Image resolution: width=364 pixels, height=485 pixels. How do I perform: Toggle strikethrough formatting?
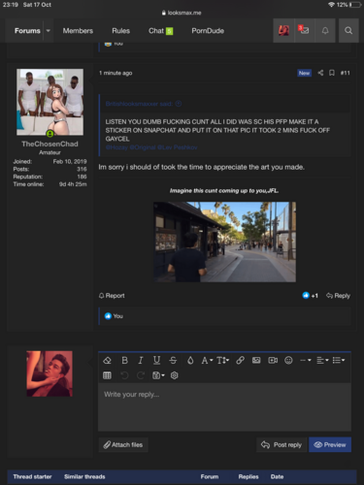173,360
